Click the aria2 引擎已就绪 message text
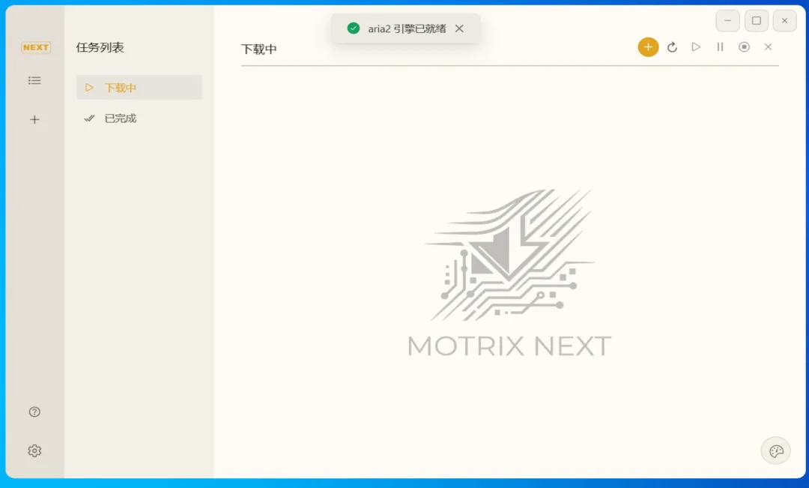This screenshot has height=488, width=809. click(407, 29)
